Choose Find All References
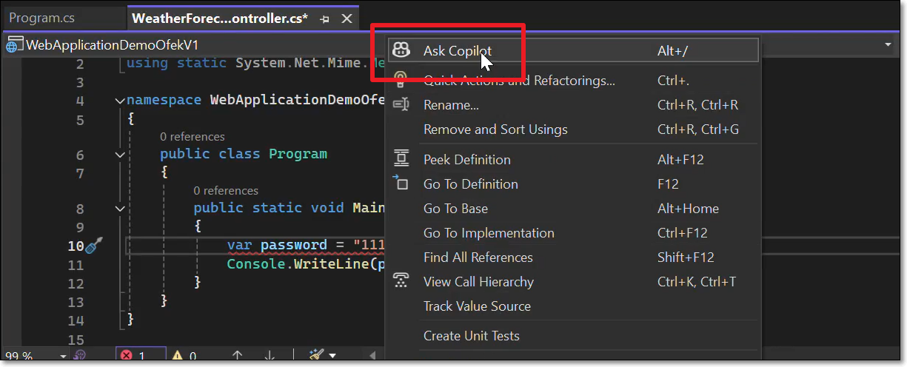 [x=574, y=257]
